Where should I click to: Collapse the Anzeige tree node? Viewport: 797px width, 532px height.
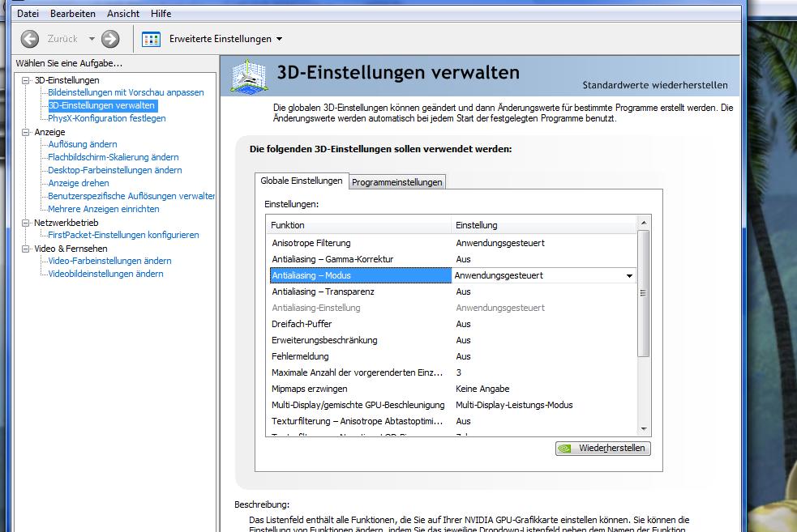point(25,132)
